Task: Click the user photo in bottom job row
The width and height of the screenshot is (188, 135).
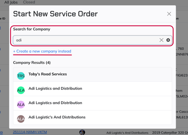Action: coord(82,132)
